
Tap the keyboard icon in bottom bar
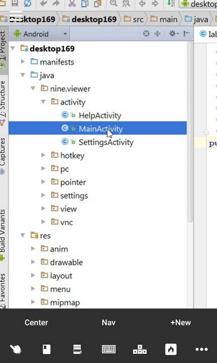point(108,349)
